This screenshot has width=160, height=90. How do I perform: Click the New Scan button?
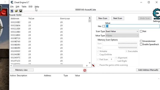(x=103, y=18)
